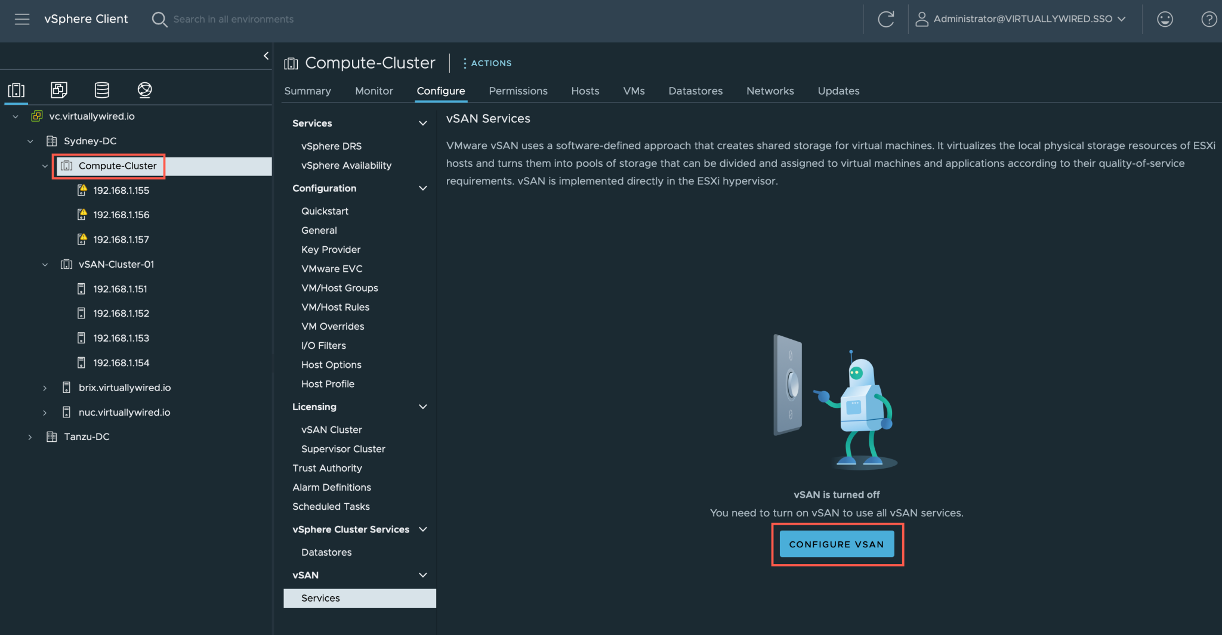1222x635 pixels.
Task: Switch to Networking inventory view
Action: 144,90
